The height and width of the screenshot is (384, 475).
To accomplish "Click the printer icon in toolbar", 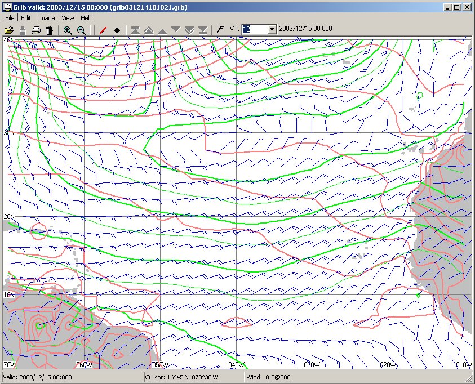I will pyautogui.click(x=36, y=30).
